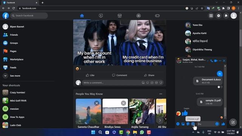
Task: Close the Saajan, Bishal chat window
Action: click(224, 61)
